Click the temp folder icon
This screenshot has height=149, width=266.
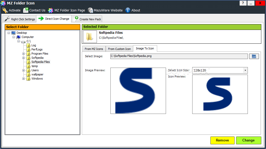click(29, 66)
